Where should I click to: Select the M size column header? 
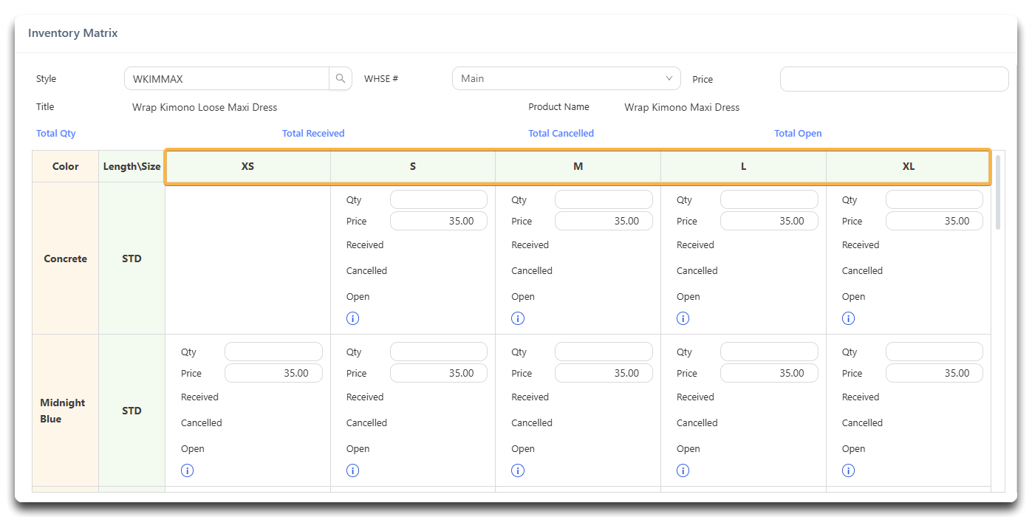pyautogui.click(x=578, y=166)
